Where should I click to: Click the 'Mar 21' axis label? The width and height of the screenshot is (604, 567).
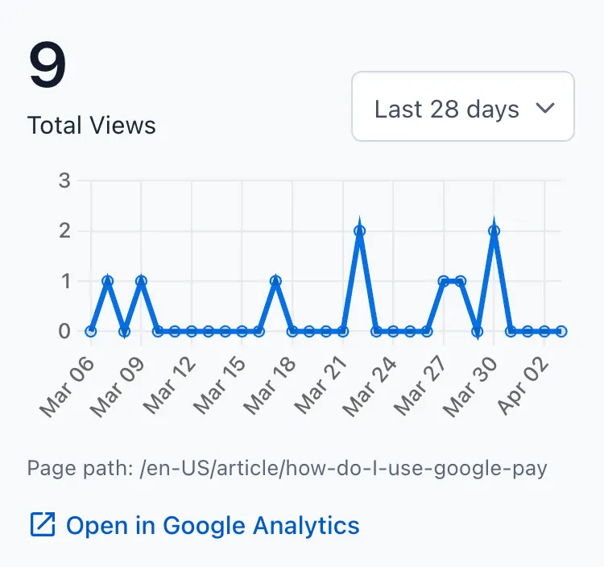[320, 386]
